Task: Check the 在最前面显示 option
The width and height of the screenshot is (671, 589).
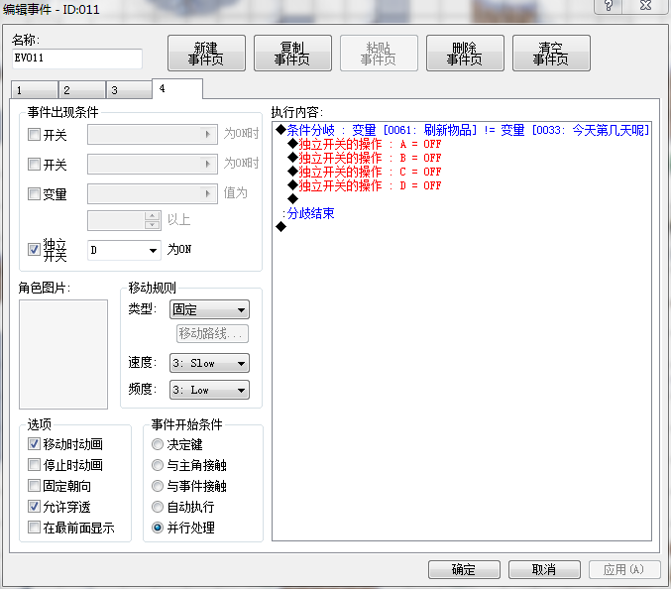Action: [x=34, y=527]
